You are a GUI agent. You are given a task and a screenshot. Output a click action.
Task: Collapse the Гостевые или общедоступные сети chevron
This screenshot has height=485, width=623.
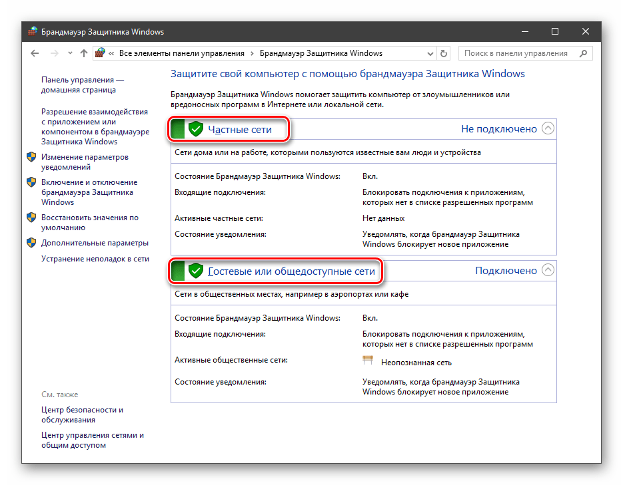point(548,270)
